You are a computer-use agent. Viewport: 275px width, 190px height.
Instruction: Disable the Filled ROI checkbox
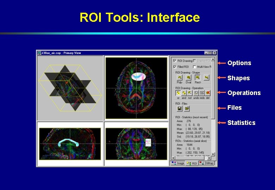175,67
